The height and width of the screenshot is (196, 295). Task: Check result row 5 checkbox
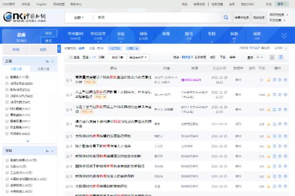[67, 136]
